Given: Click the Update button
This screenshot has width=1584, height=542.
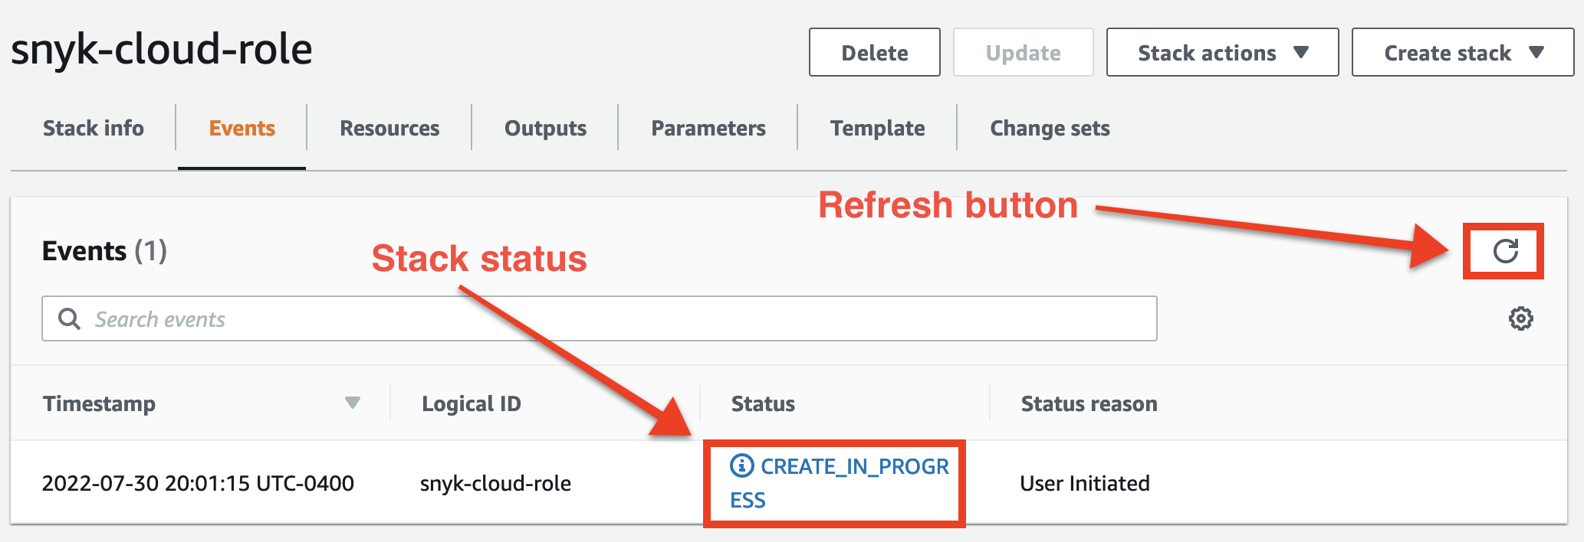Looking at the screenshot, I should point(1023,53).
